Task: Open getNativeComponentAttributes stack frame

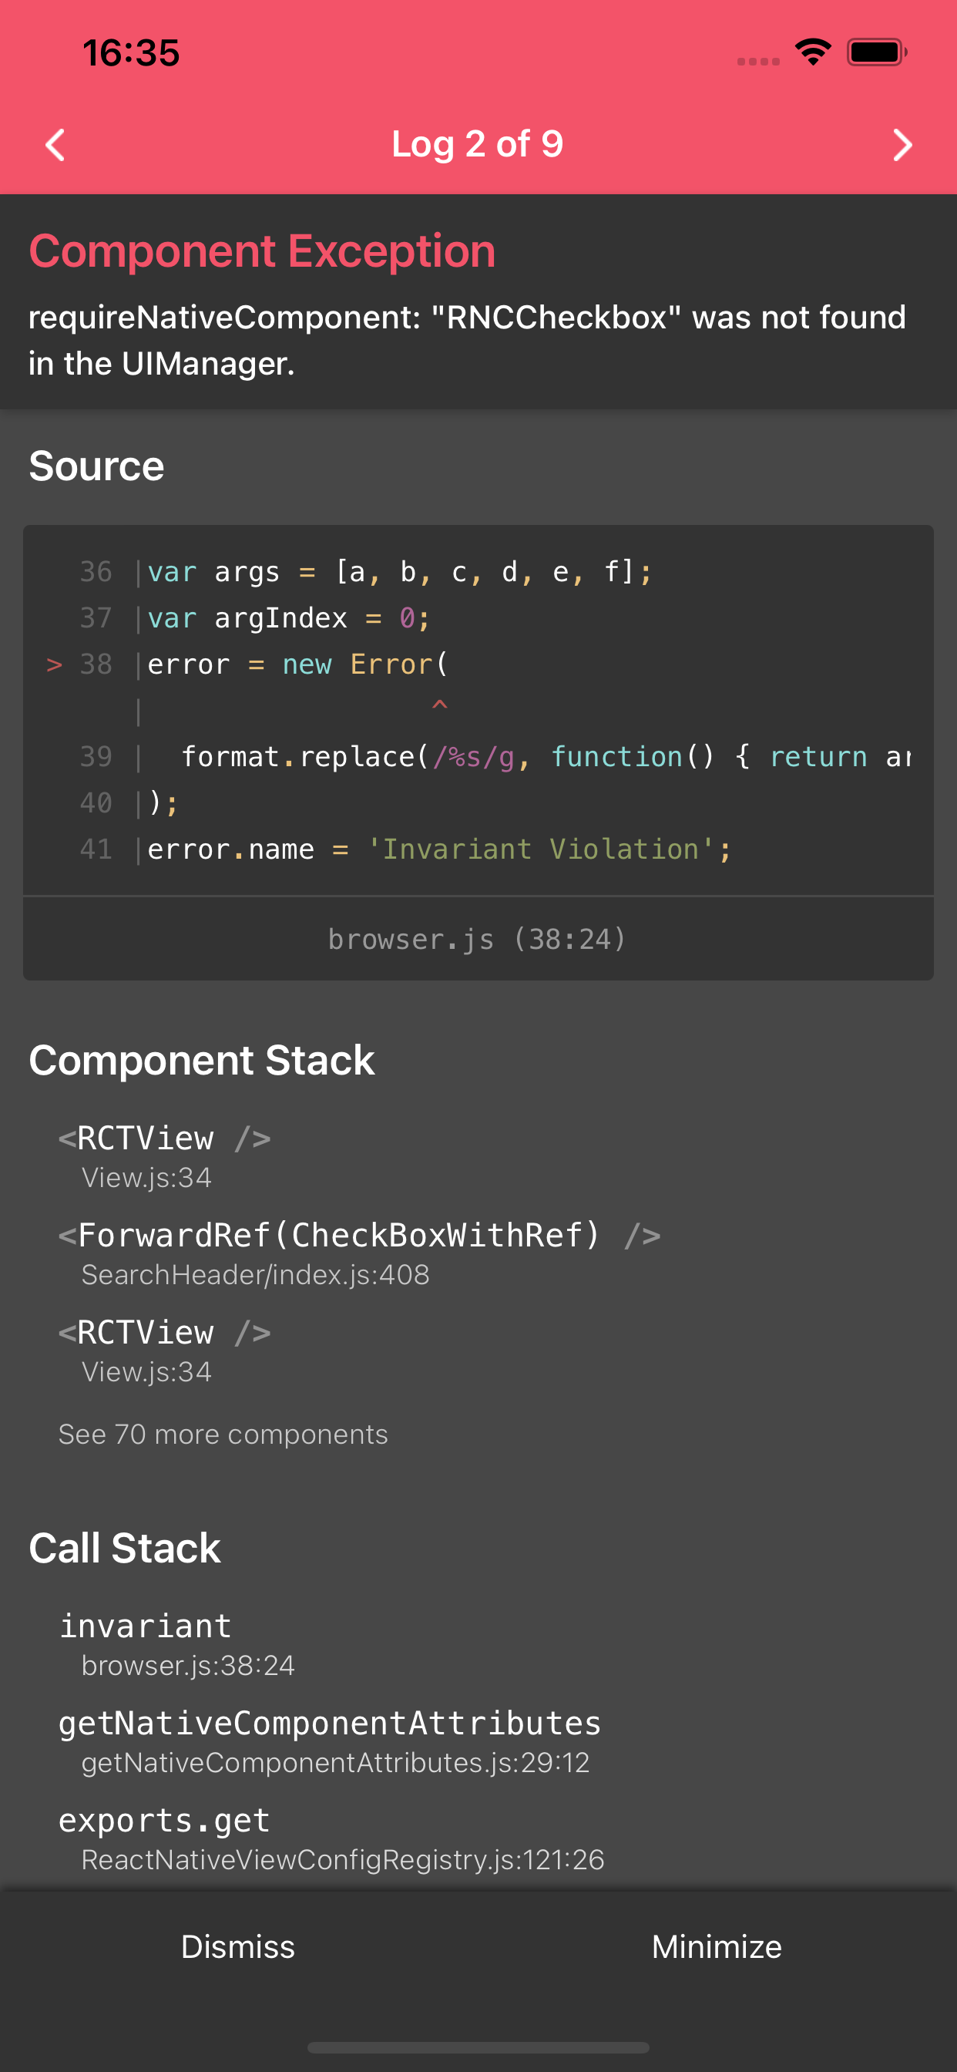Action: pyautogui.click(x=329, y=1723)
